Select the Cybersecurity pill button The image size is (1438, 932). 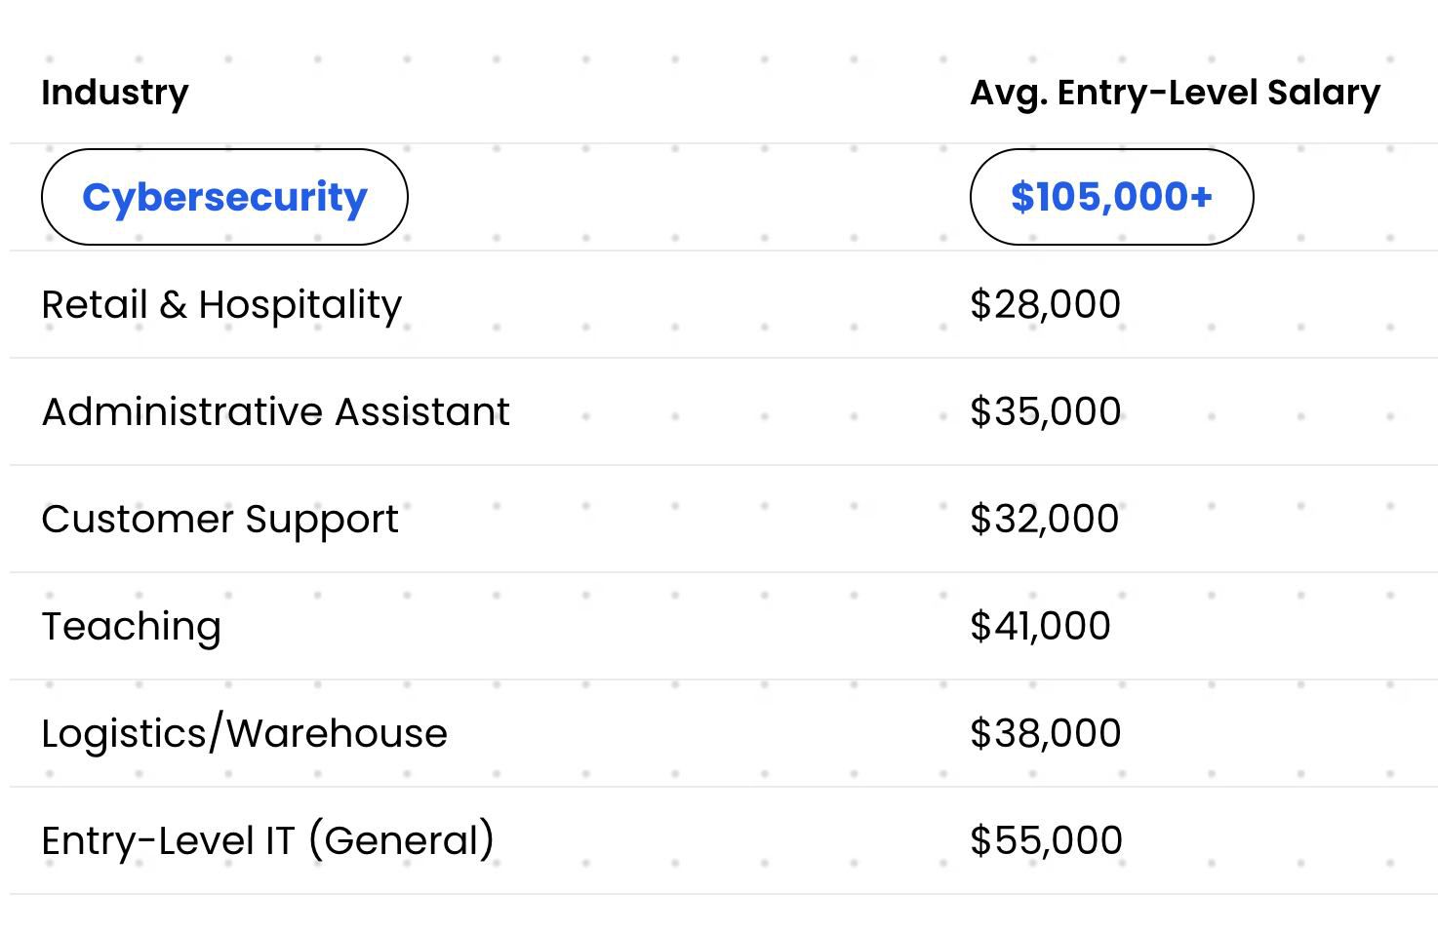(224, 197)
